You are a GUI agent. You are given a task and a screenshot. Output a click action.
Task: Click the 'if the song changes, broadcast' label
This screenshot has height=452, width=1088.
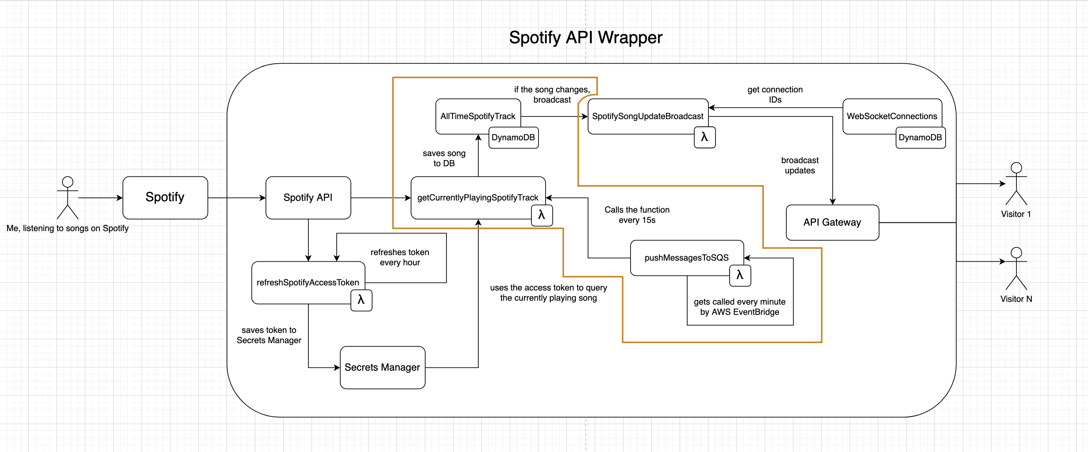[x=552, y=95]
